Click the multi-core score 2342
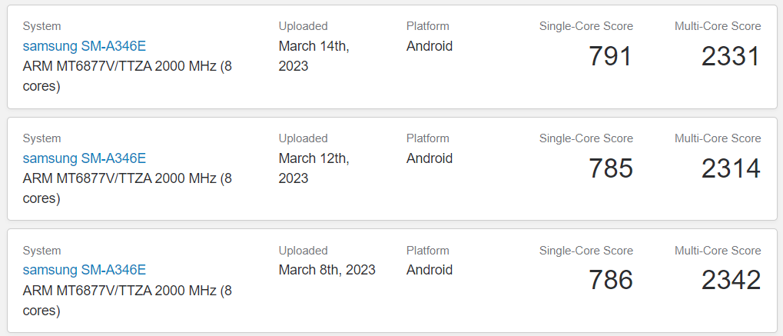The height and width of the screenshot is (336, 783). 731,280
